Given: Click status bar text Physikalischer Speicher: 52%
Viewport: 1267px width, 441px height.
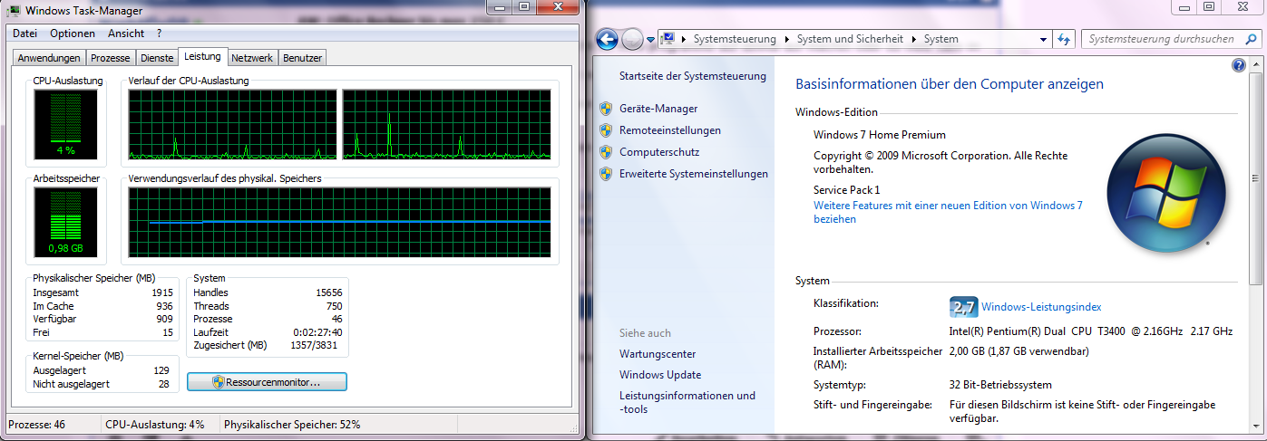Looking at the screenshot, I should [292, 424].
